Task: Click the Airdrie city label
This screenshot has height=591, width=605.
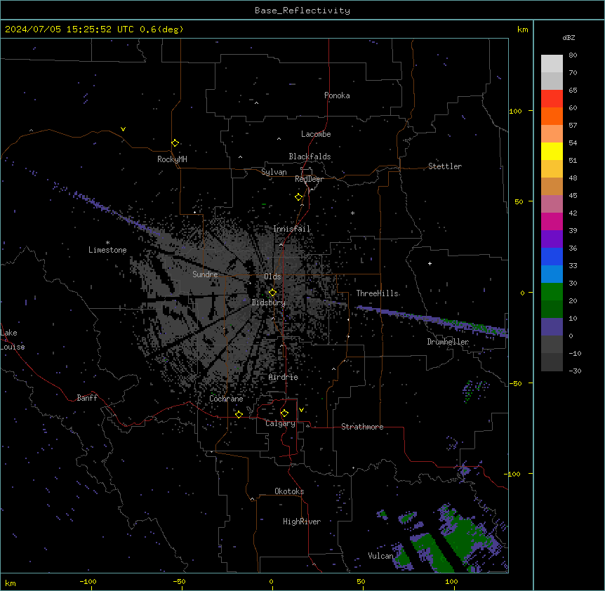Action: coord(284,377)
